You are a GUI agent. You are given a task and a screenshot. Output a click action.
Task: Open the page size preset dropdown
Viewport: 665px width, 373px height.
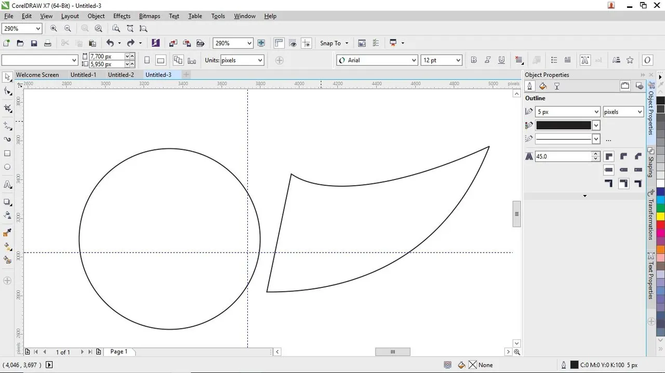point(74,60)
